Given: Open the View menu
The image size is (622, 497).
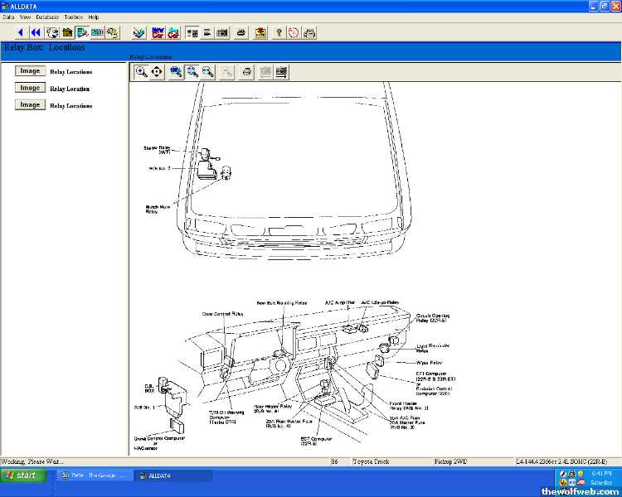Looking at the screenshot, I should tap(25, 17).
